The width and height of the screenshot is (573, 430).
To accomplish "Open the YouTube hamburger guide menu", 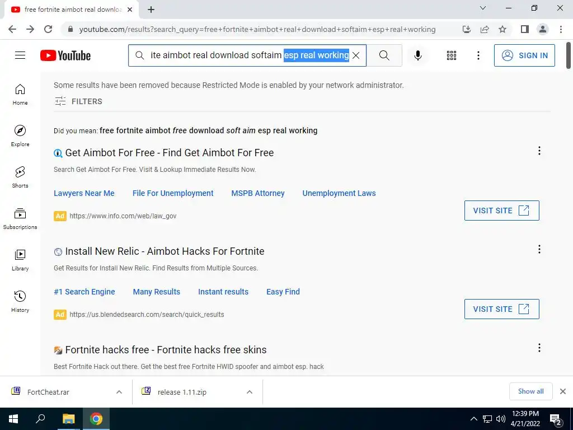I will coord(20,55).
